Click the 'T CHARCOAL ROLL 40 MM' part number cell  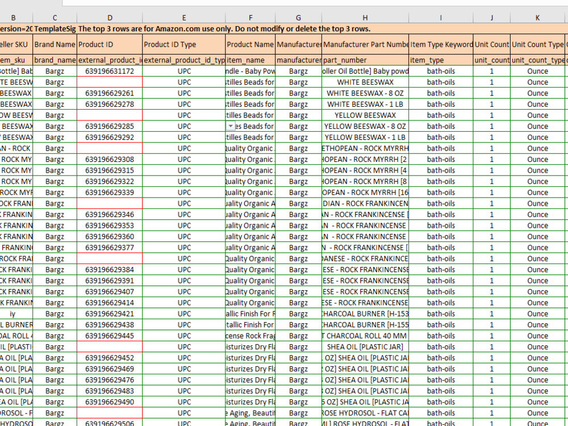click(365, 336)
